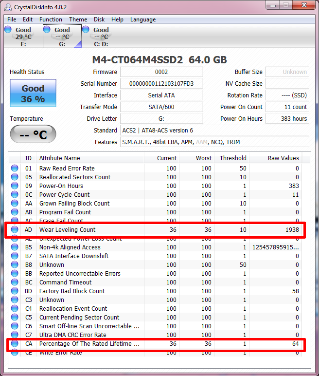Select the G: drive tab
This screenshot has height=376, width=319.
coord(62,36)
